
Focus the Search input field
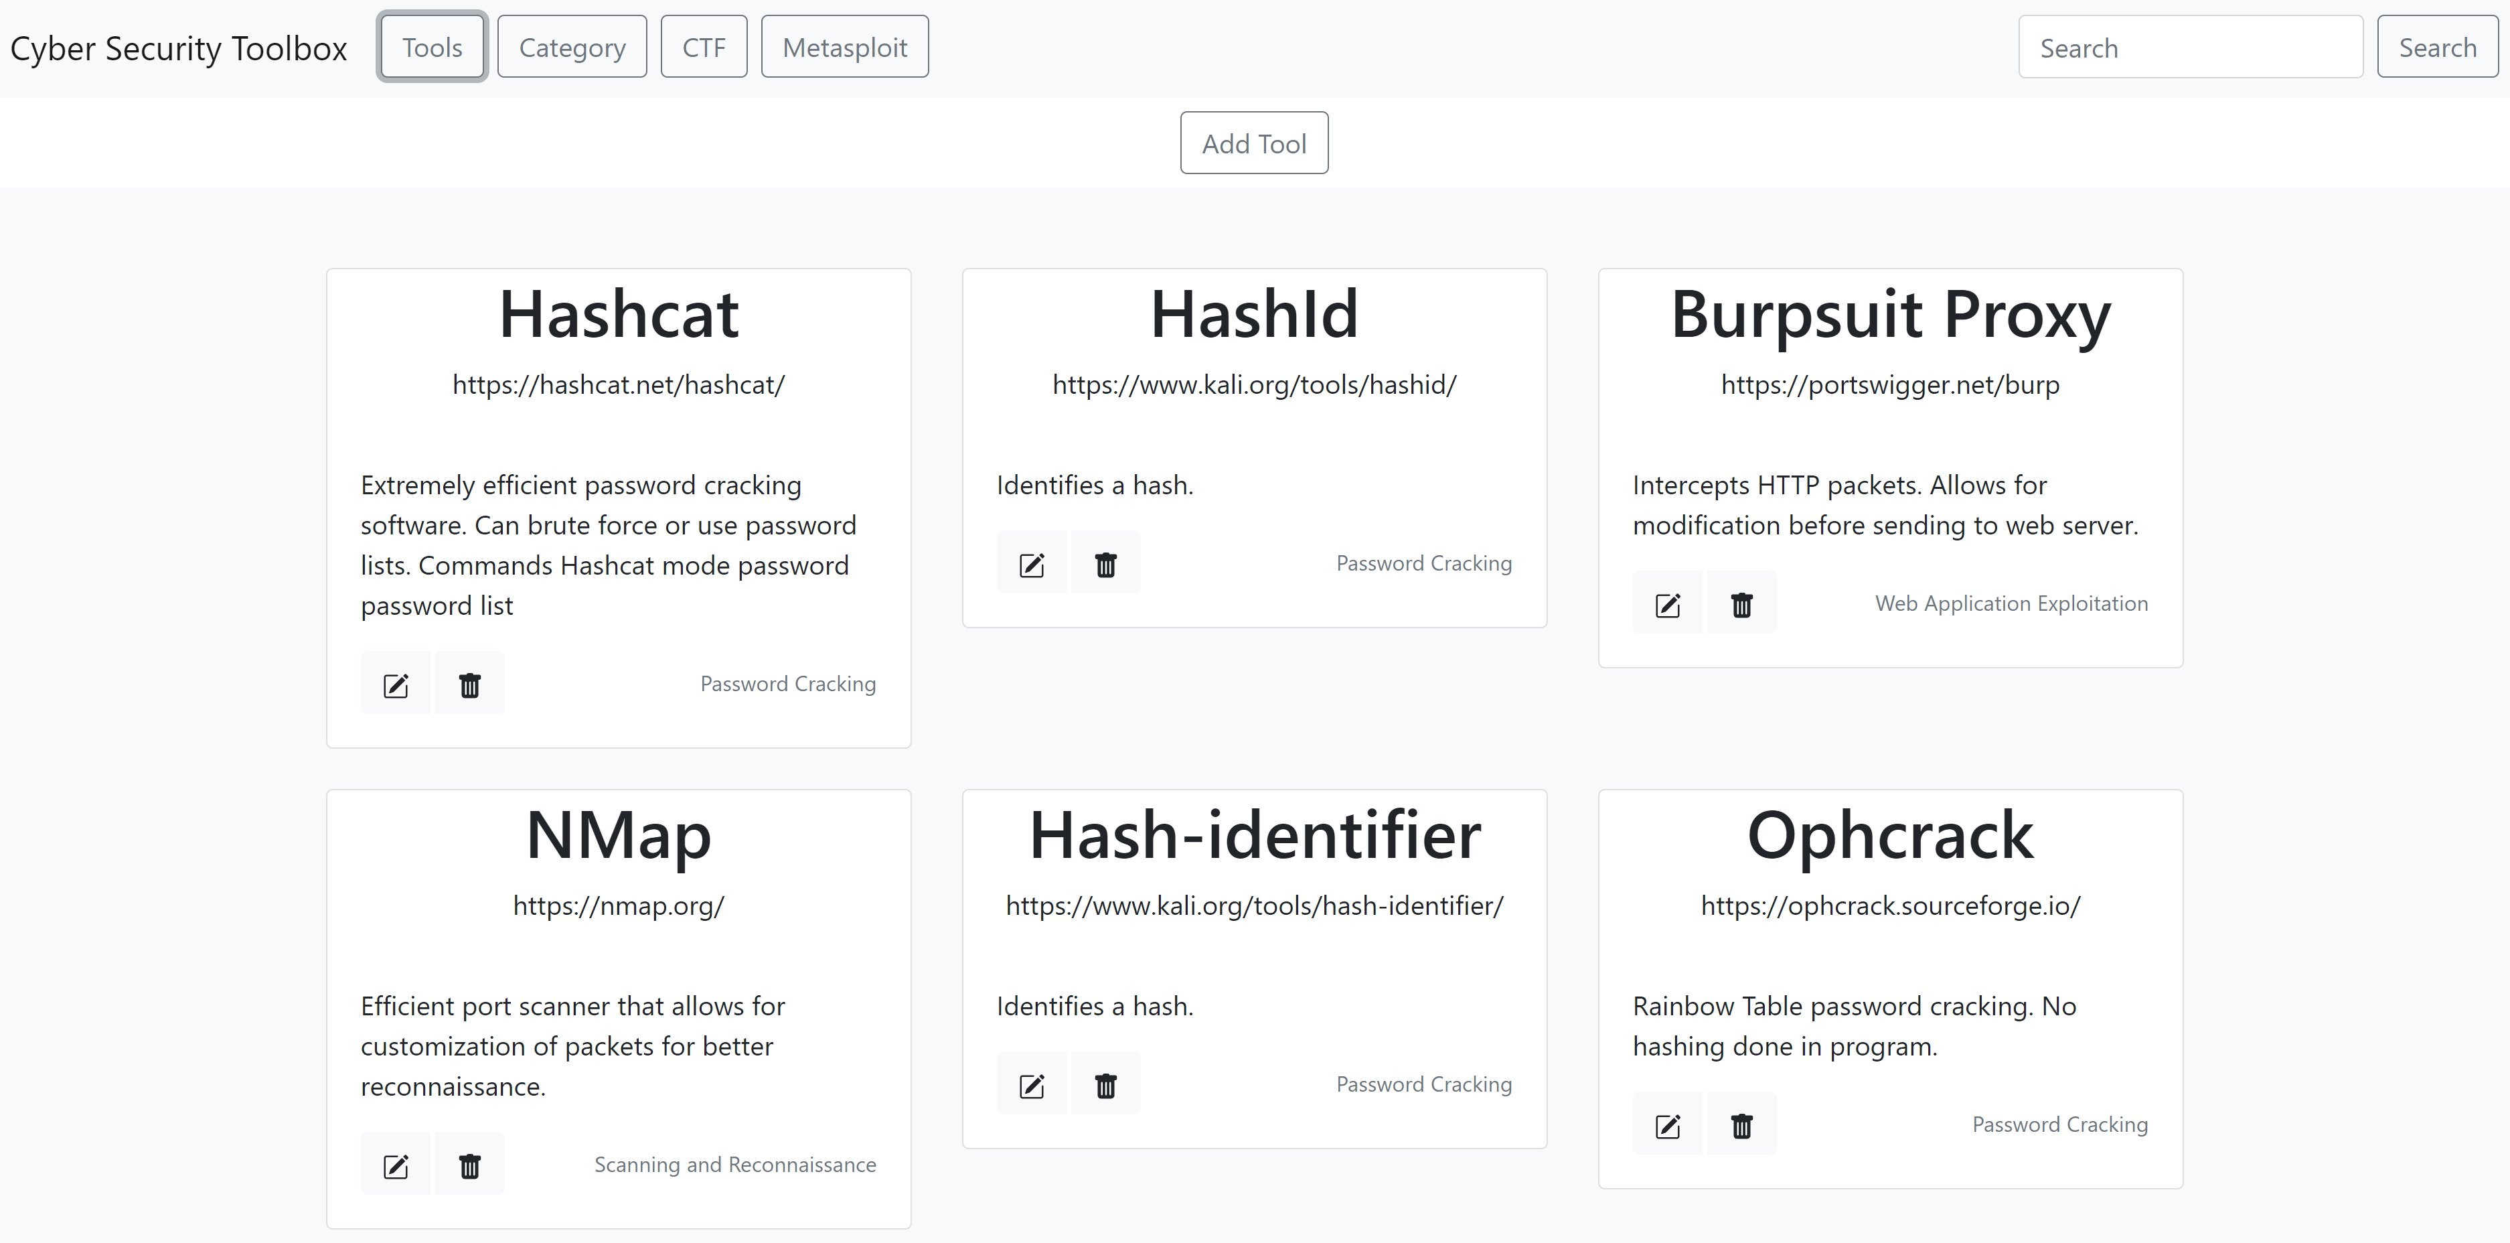pyautogui.click(x=2191, y=47)
